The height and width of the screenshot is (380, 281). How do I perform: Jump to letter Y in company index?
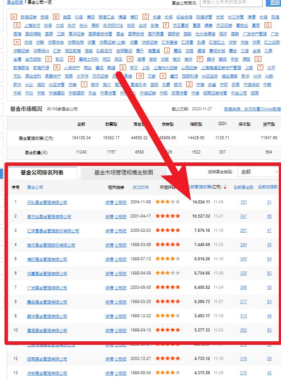tap(84, 85)
